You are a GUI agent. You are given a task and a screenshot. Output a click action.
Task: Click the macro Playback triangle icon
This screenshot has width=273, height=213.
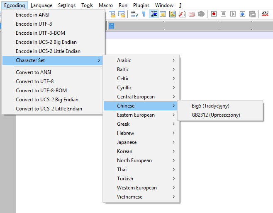(233, 14)
